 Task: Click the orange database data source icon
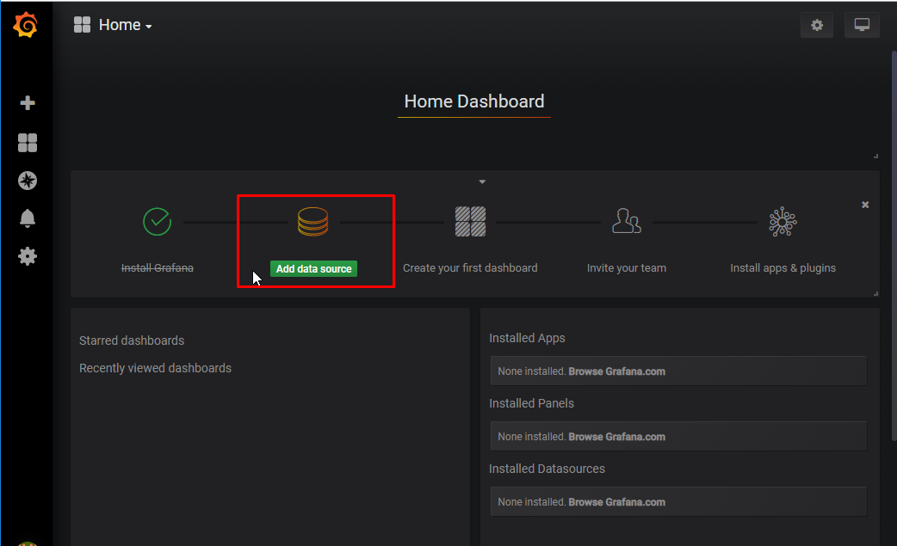(313, 222)
